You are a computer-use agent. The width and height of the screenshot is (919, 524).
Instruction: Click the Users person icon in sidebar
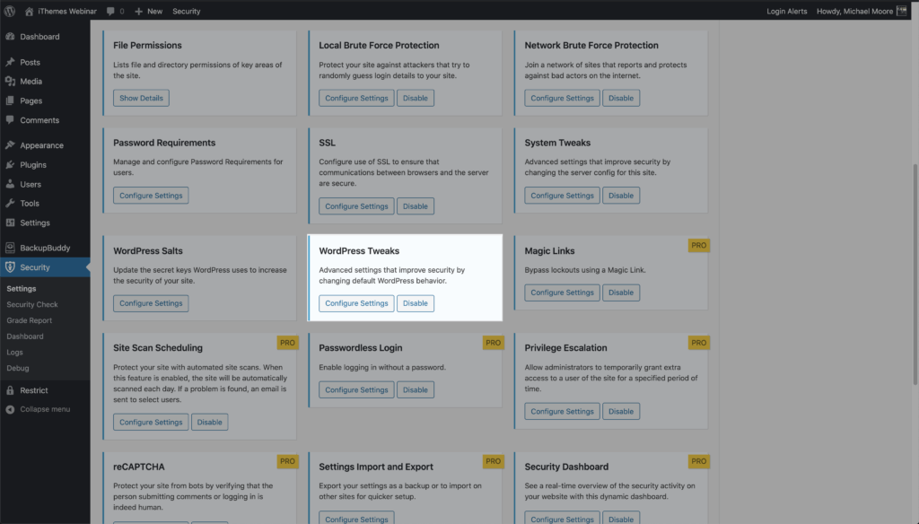click(x=10, y=184)
